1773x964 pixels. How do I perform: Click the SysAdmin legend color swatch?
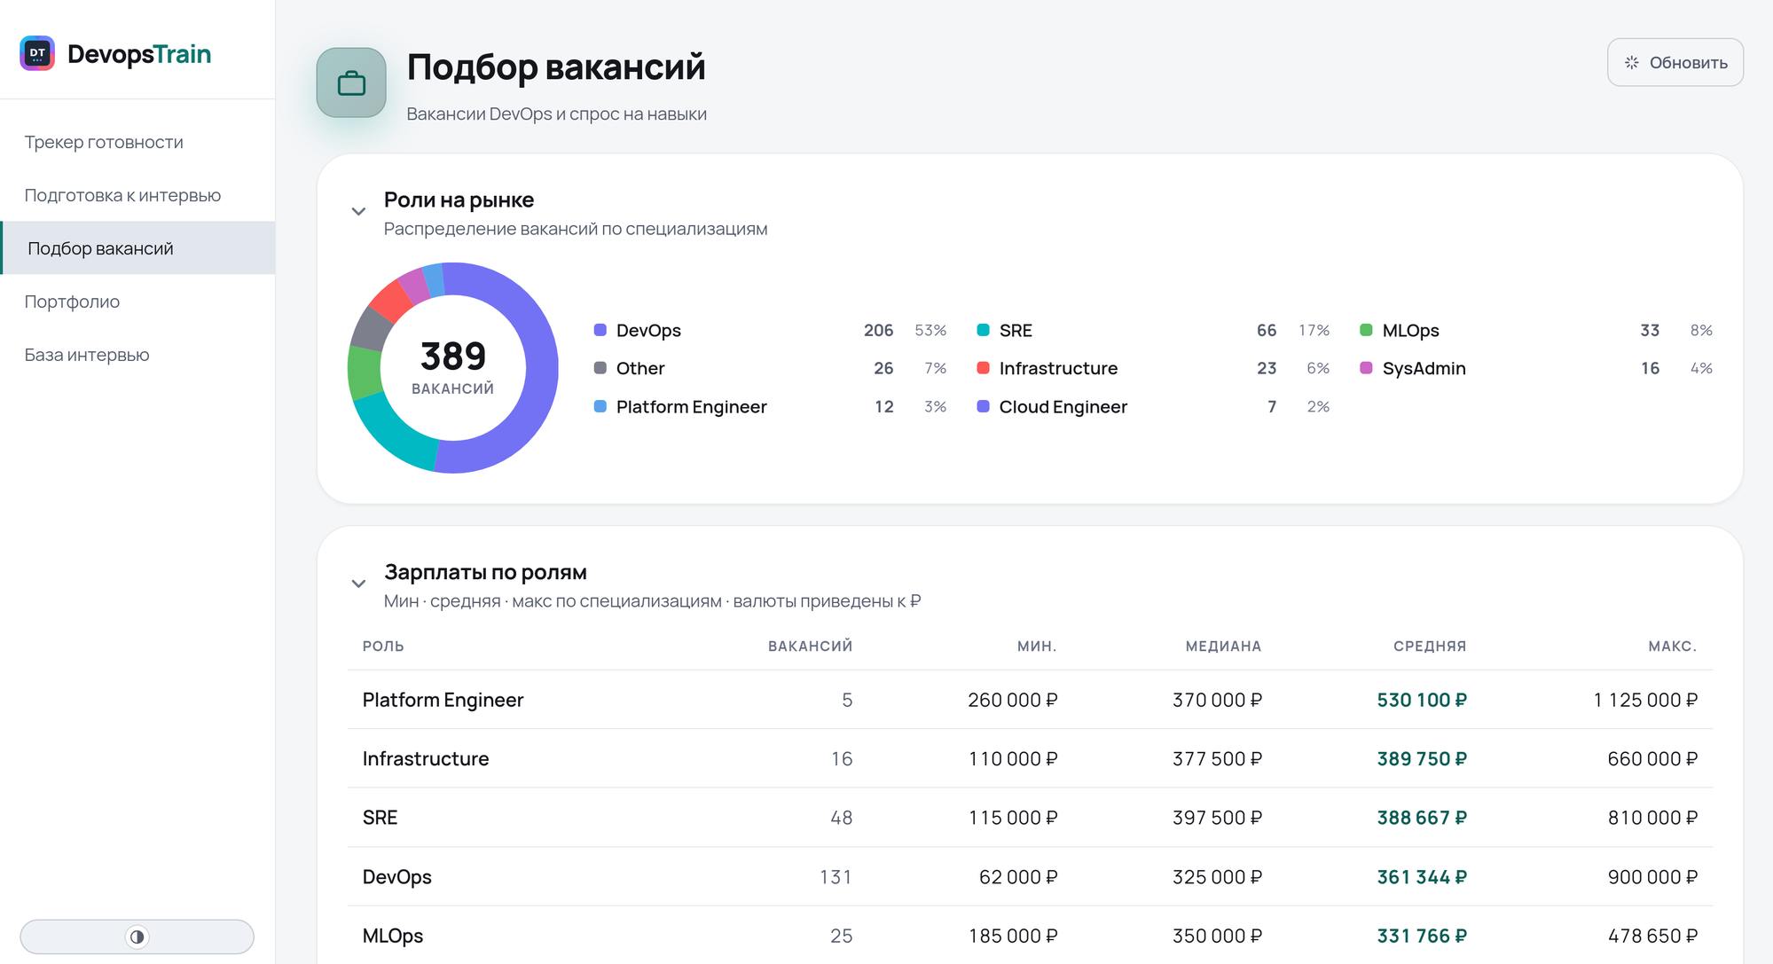point(1366,368)
